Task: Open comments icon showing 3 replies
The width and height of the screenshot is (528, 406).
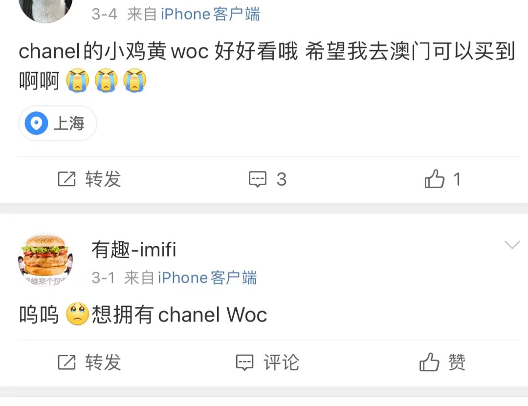Action: pos(258,179)
